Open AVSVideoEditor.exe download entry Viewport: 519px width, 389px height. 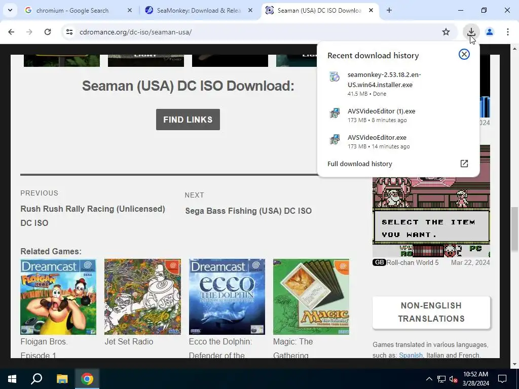(398, 142)
